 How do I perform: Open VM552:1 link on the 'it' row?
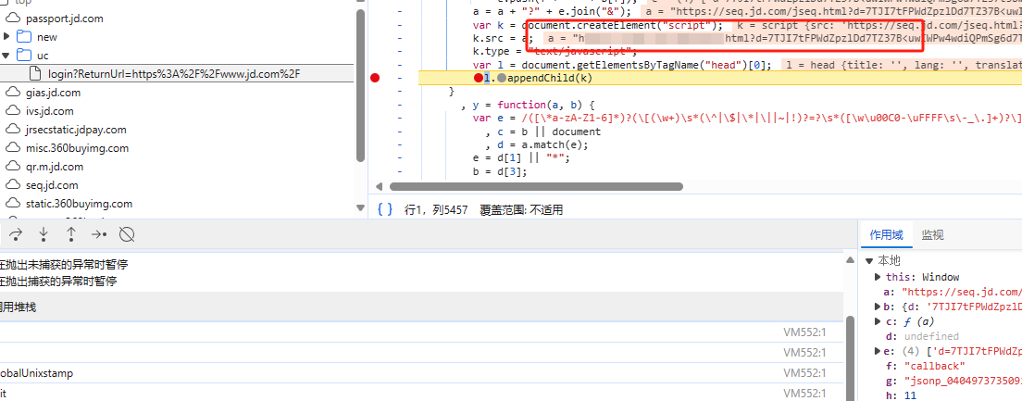804,394
